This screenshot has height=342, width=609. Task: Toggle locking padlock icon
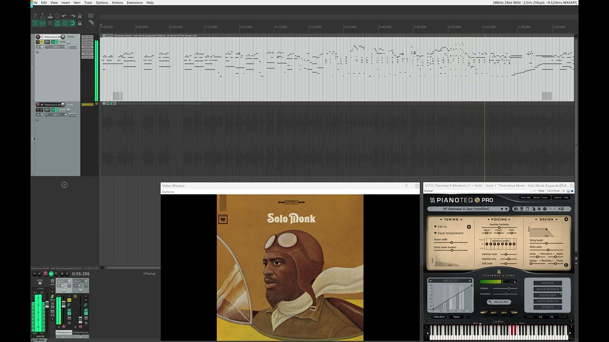pyautogui.click(x=79, y=23)
